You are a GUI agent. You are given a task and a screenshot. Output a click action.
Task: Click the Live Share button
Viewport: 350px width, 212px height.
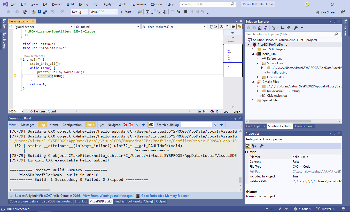coord(325,12)
